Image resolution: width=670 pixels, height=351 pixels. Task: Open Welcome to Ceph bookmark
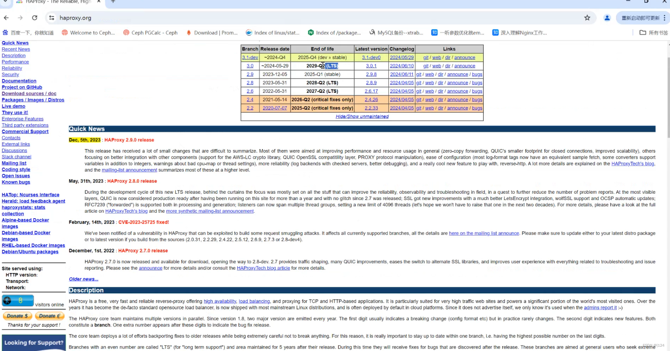pos(88,33)
